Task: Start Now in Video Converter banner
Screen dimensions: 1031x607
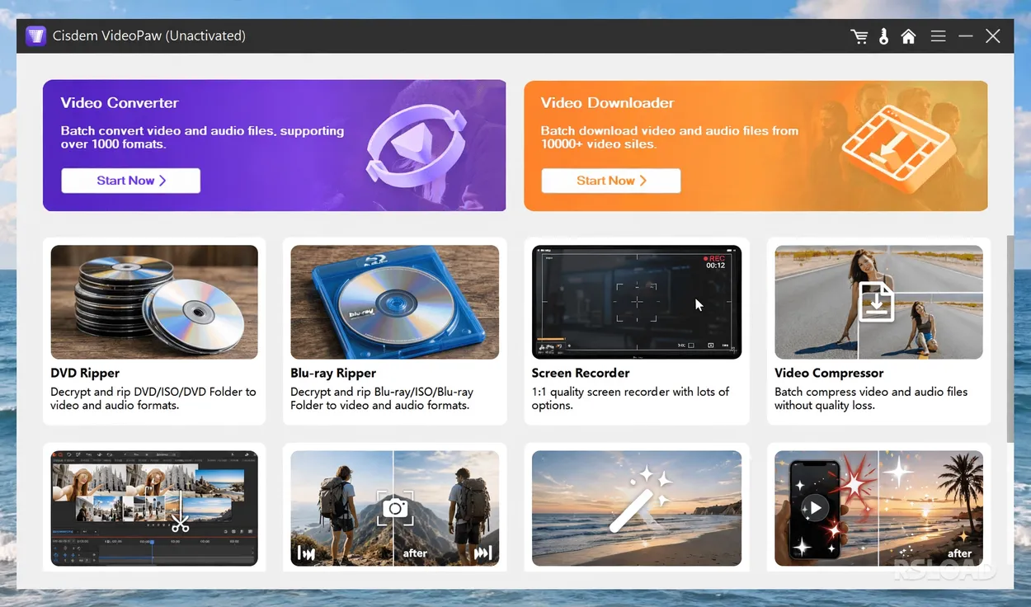Action: (131, 181)
